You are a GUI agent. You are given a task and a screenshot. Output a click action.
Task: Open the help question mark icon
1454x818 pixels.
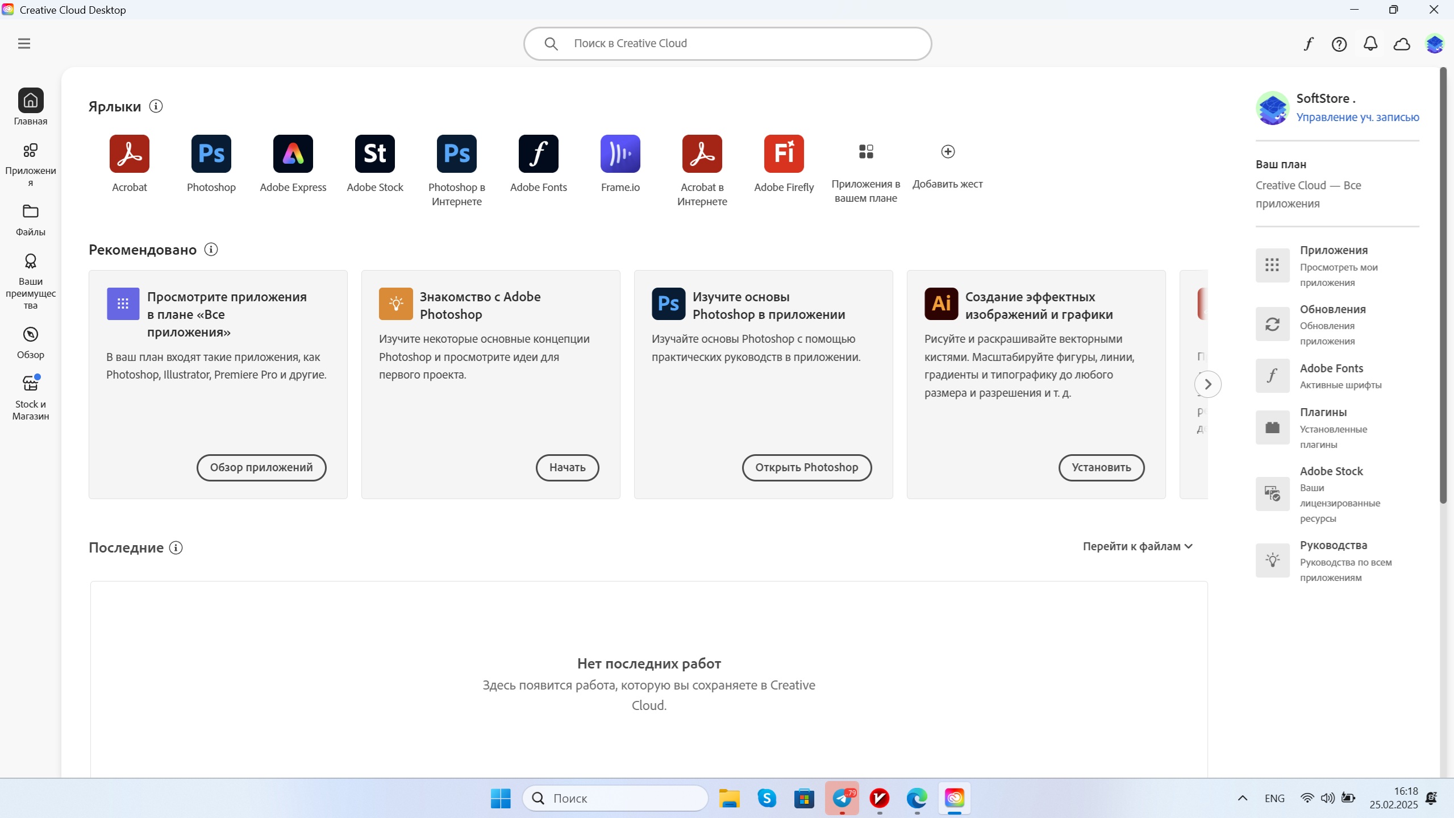coord(1339,44)
